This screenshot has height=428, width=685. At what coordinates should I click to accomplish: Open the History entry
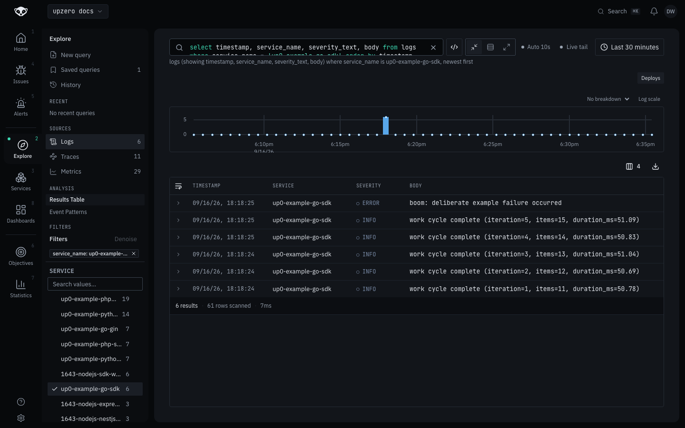tap(95, 85)
